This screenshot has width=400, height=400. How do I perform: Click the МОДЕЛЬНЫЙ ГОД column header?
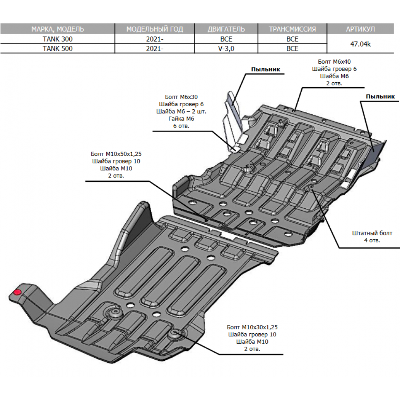[x=155, y=29]
